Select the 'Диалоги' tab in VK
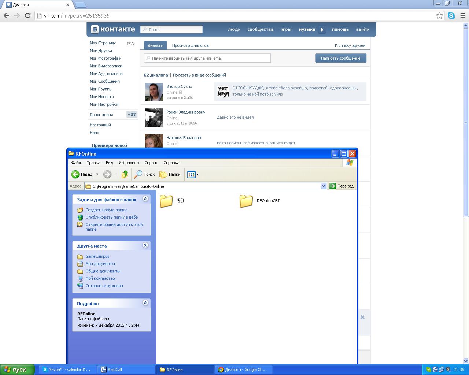This screenshot has width=469, height=375. (155, 45)
